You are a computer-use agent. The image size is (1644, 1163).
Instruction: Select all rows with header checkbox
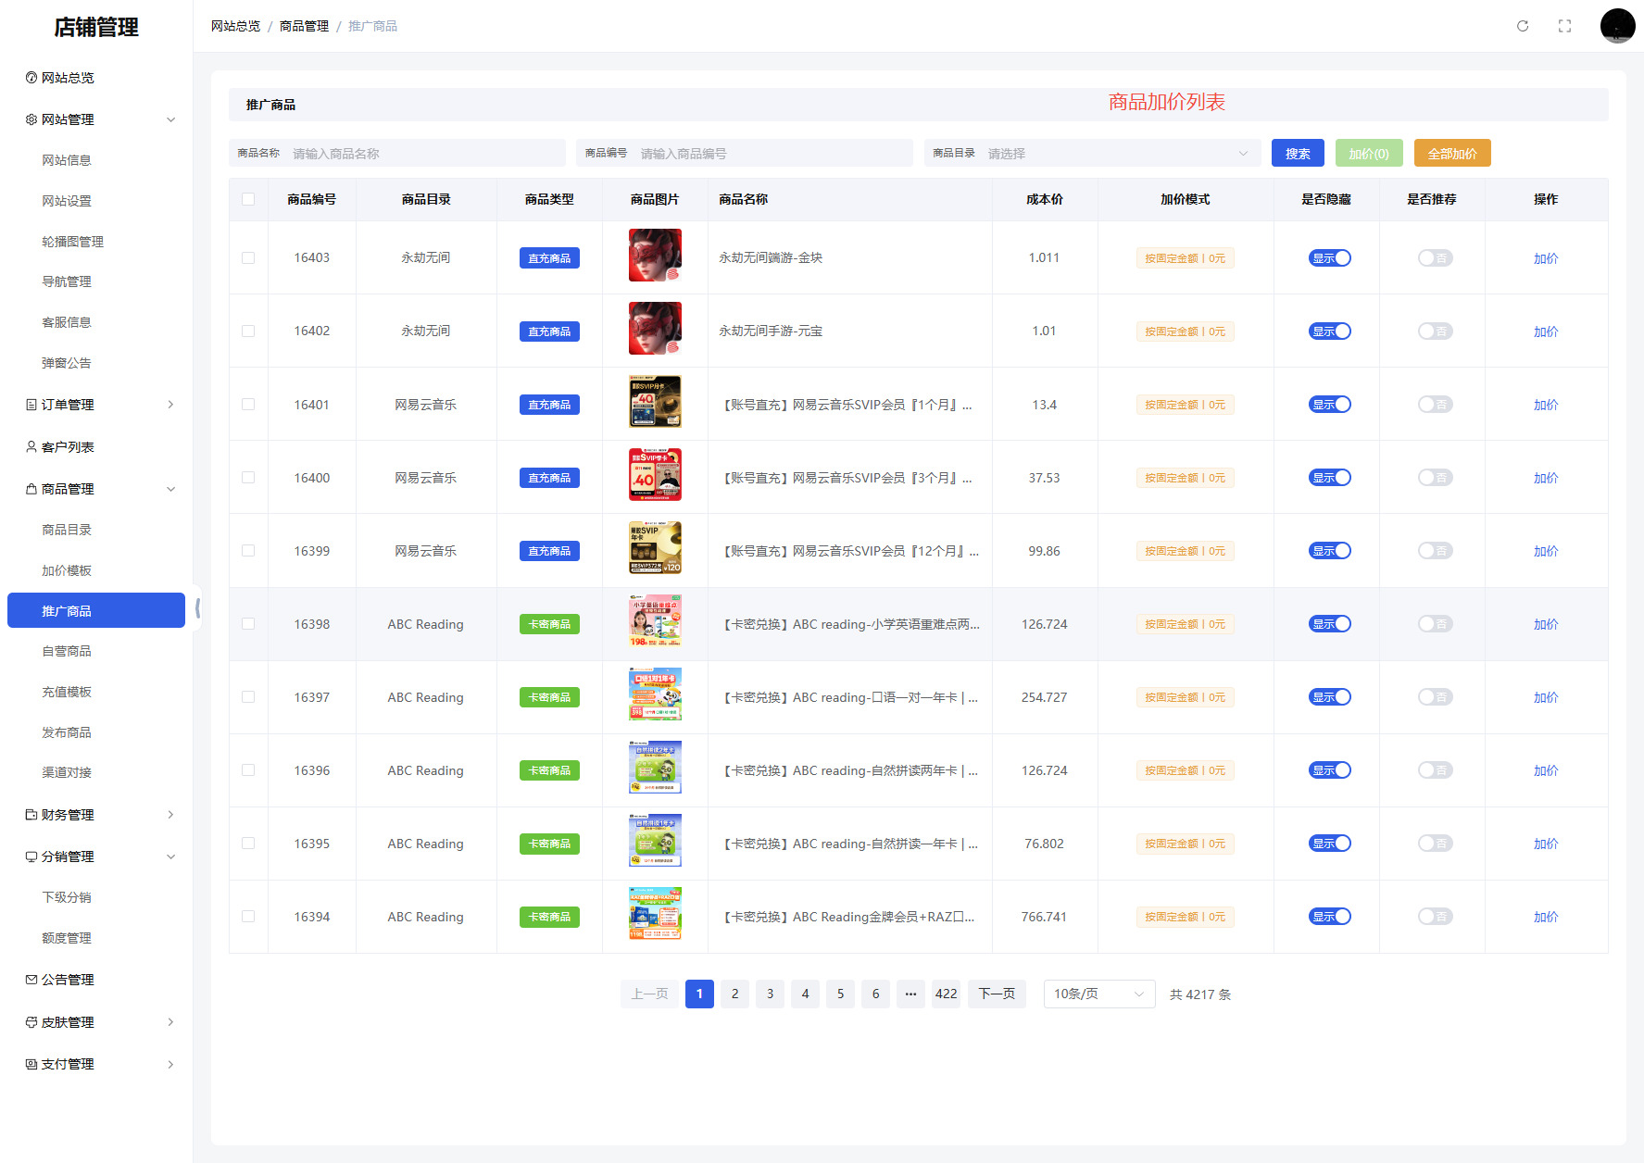(248, 199)
